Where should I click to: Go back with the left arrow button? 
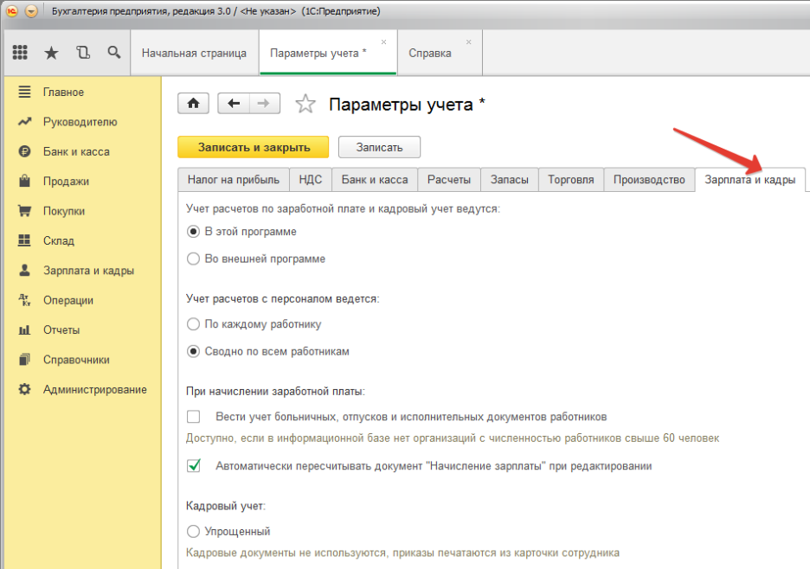pos(234,104)
